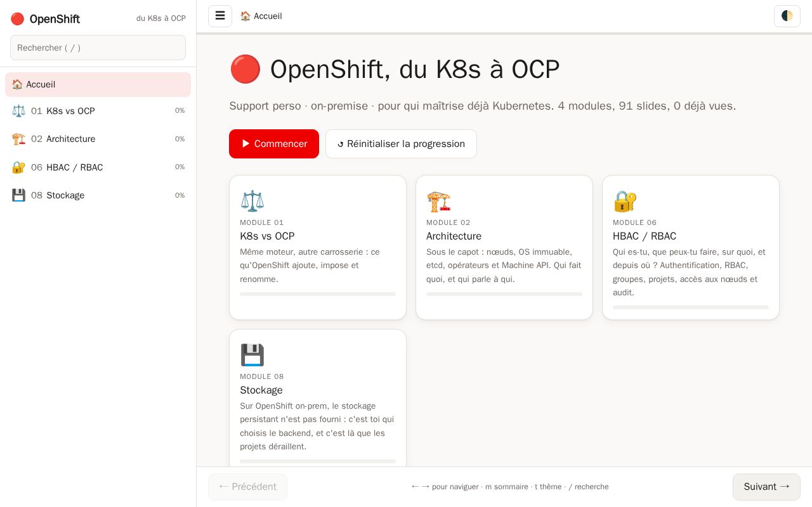Open the Architecture module card title
This screenshot has width=812, height=507.
coord(454,236)
